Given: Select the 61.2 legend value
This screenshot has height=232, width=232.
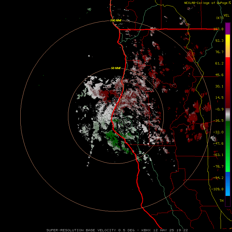Looking at the screenshot, I should 219,63.
